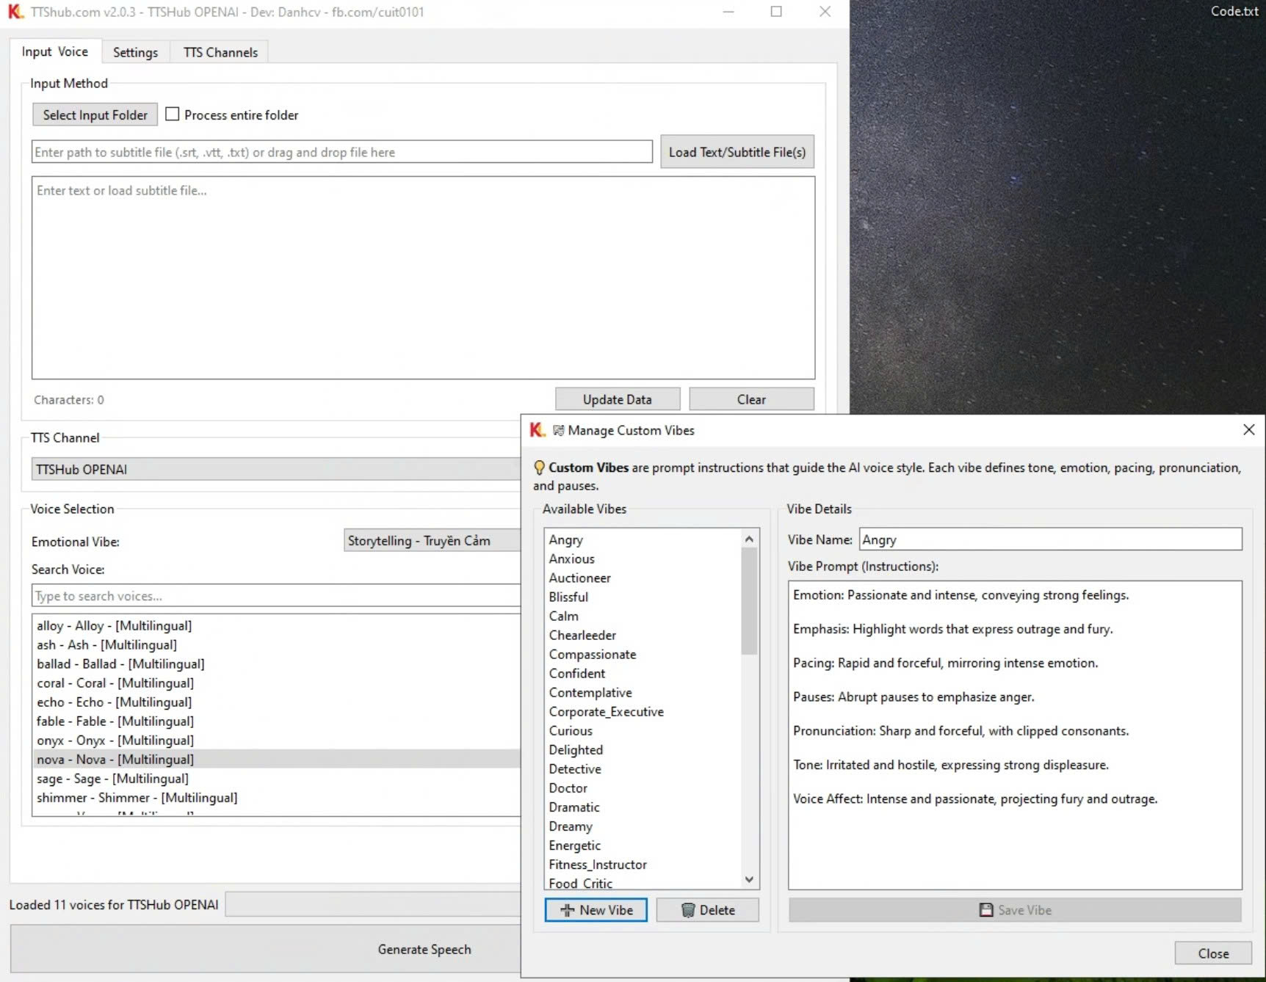Open the Code.txt desktop file
The image size is (1266, 982).
[x=1234, y=11]
